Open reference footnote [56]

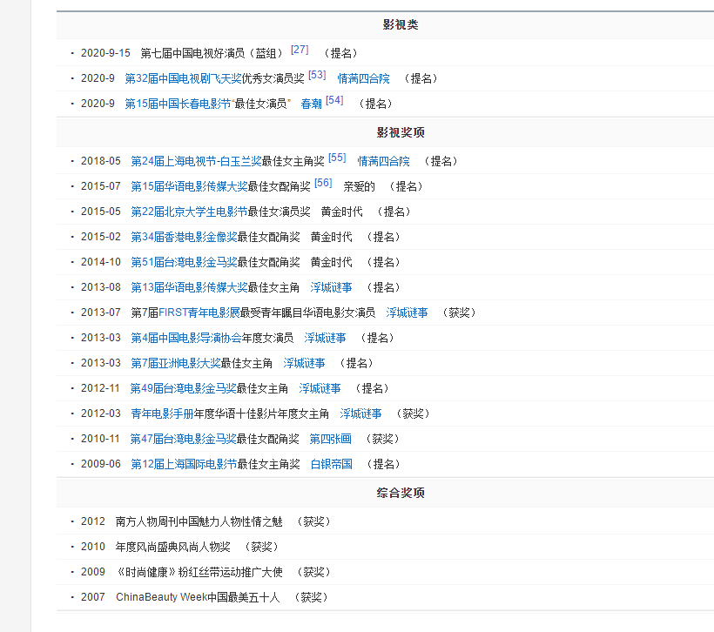[323, 183]
